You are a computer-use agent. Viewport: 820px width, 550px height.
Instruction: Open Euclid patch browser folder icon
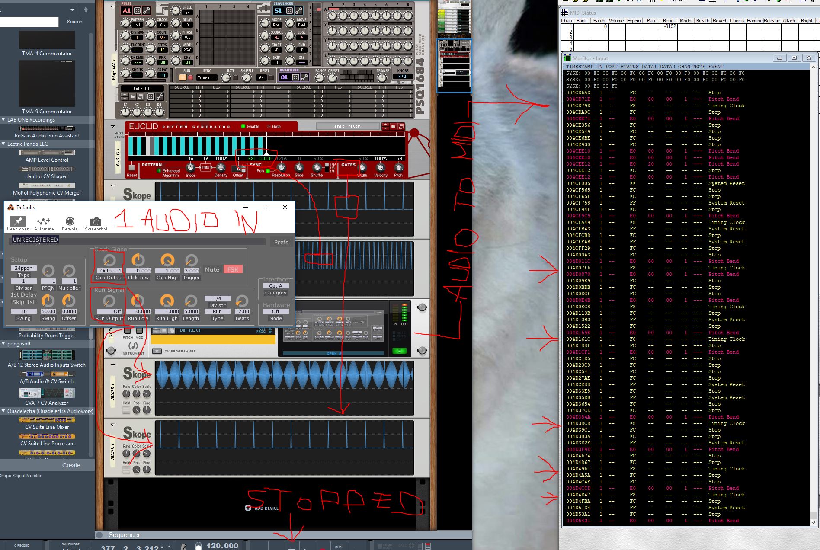click(x=393, y=126)
